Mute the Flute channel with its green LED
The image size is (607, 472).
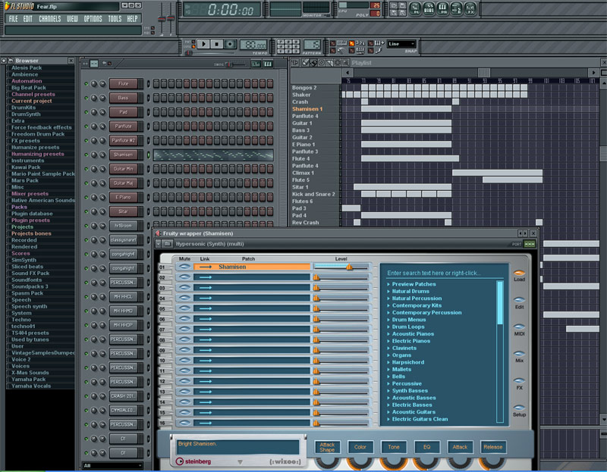coord(86,83)
